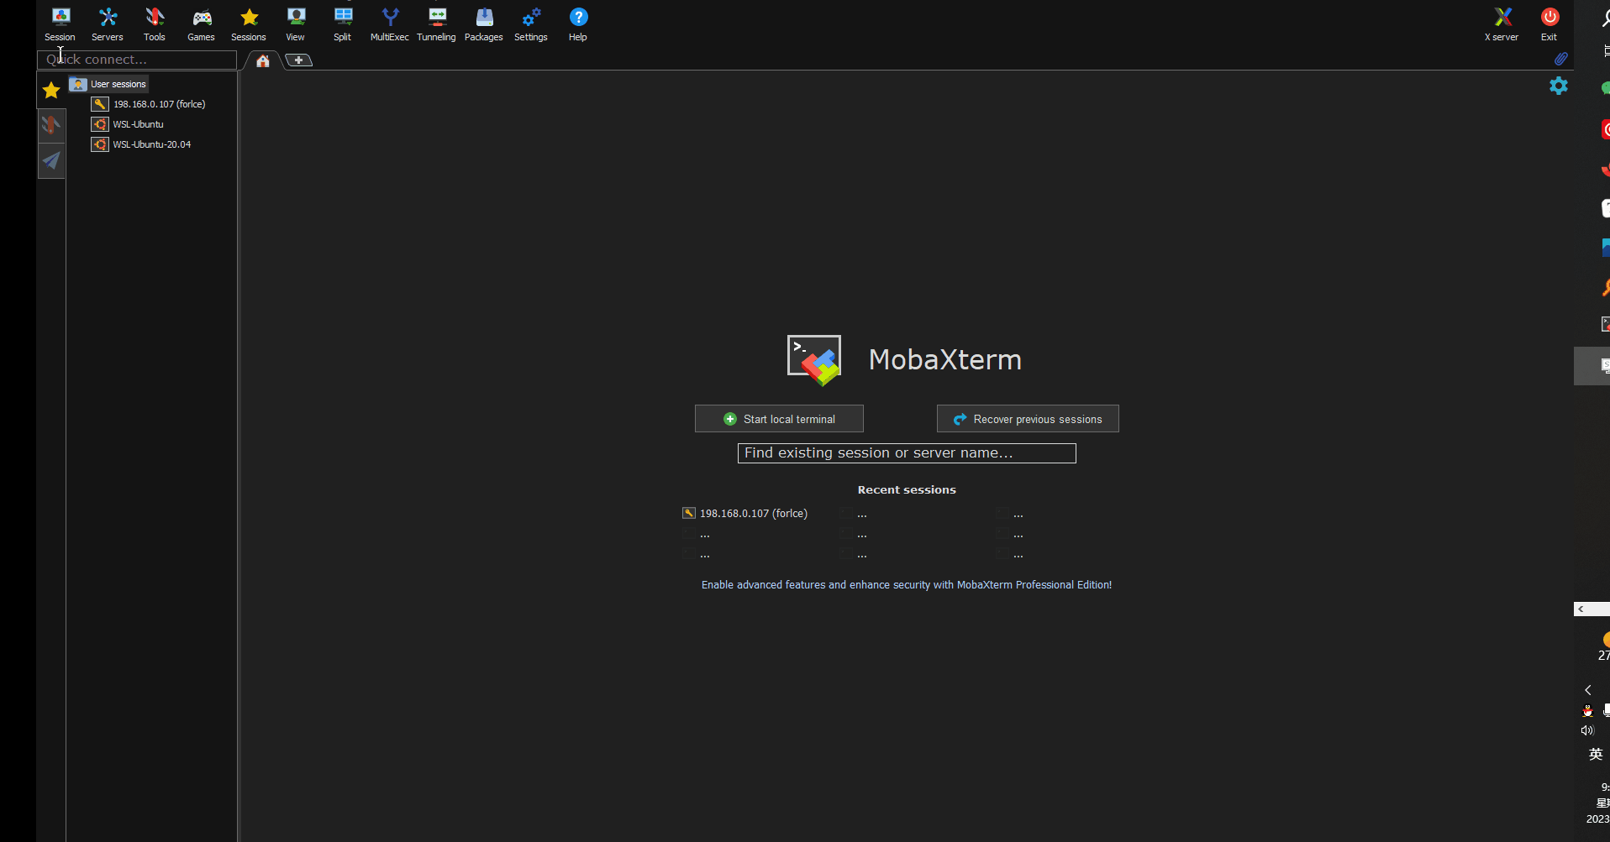
Task: Click the volume speaker tray icon
Action: [x=1586, y=730]
